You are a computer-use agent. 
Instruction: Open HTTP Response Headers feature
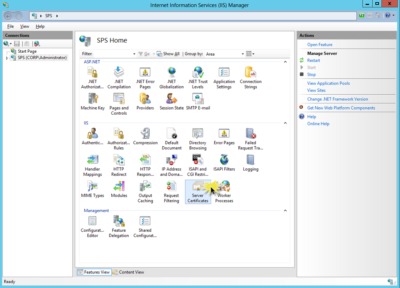(145, 166)
